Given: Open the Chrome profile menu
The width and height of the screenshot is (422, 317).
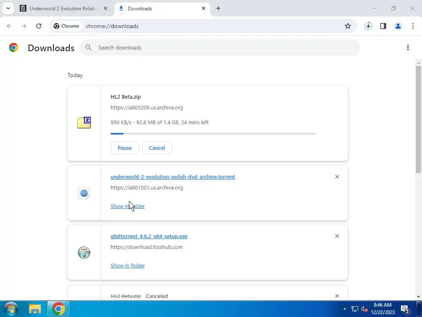Looking at the screenshot, I should tap(398, 26).
